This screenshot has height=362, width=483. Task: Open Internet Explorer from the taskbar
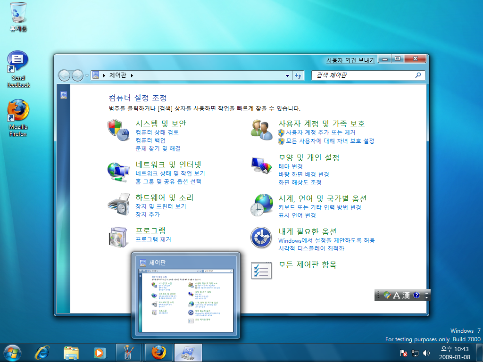42,353
